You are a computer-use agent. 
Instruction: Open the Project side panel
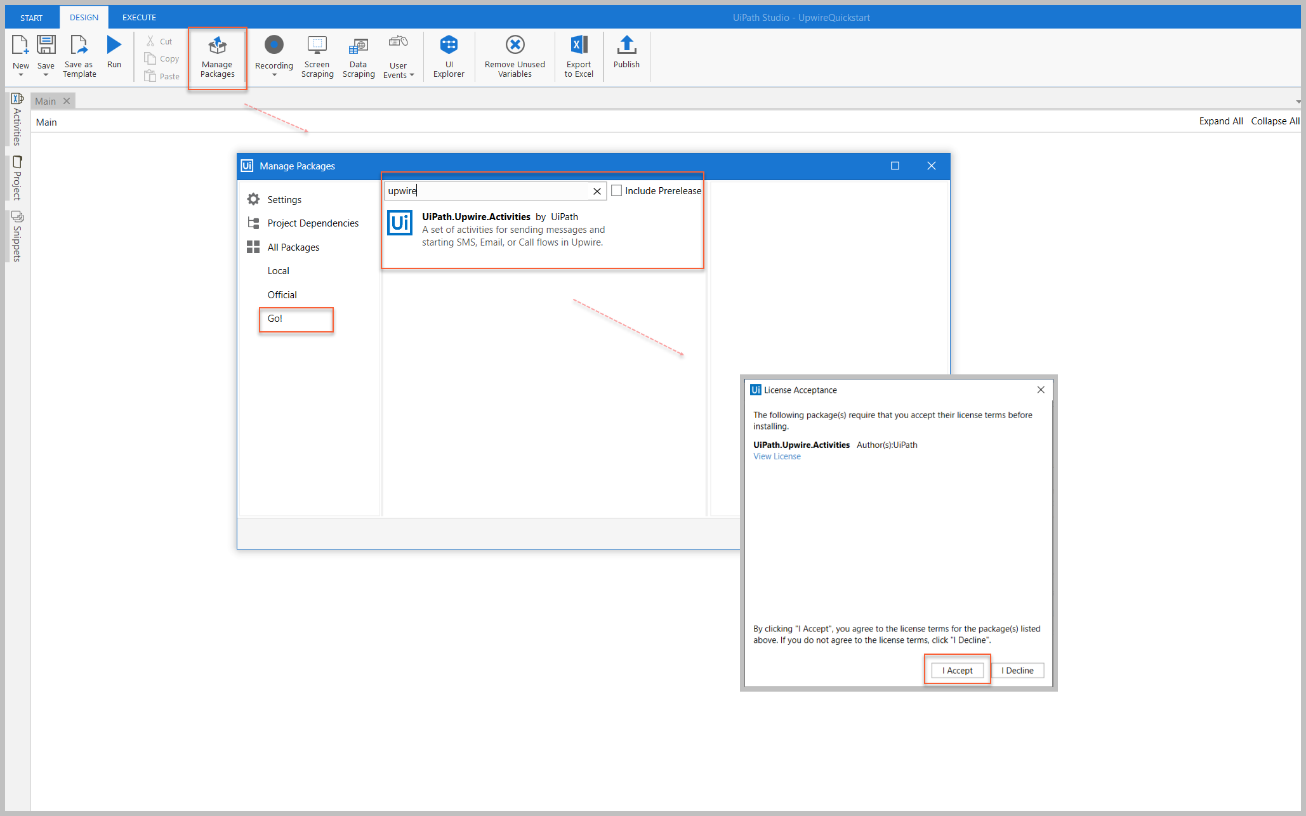pos(17,178)
